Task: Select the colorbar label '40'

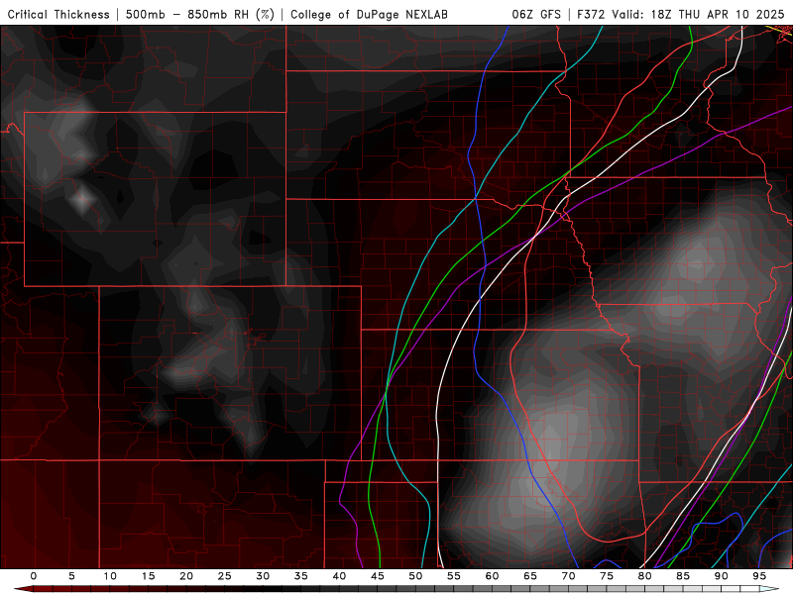Action: tap(339, 576)
